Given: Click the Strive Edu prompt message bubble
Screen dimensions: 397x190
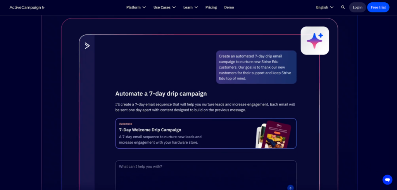Looking at the screenshot, I should pos(256,67).
